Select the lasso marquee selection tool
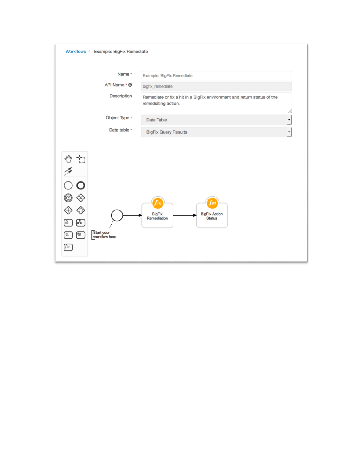Viewport: 352px width, 456px height. (81, 159)
